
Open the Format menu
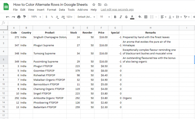click(52, 10)
